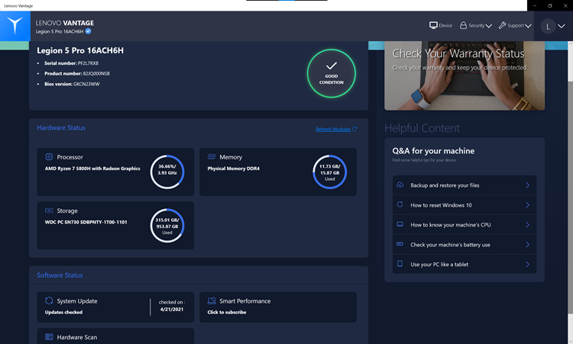Click the Good Condition status circle
Image resolution: width=573 pixels, height=344 pixels.
(332, 73)
